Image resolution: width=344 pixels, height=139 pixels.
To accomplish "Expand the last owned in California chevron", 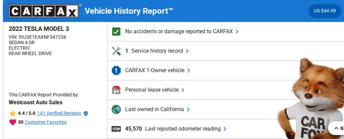I will click(x=188, y=109).
